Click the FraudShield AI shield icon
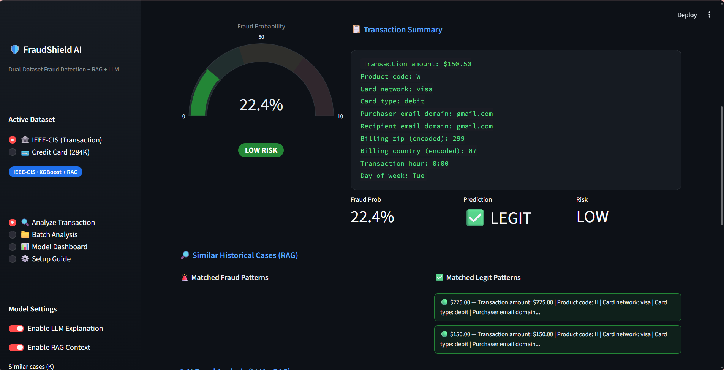 (x=14, y=49)
